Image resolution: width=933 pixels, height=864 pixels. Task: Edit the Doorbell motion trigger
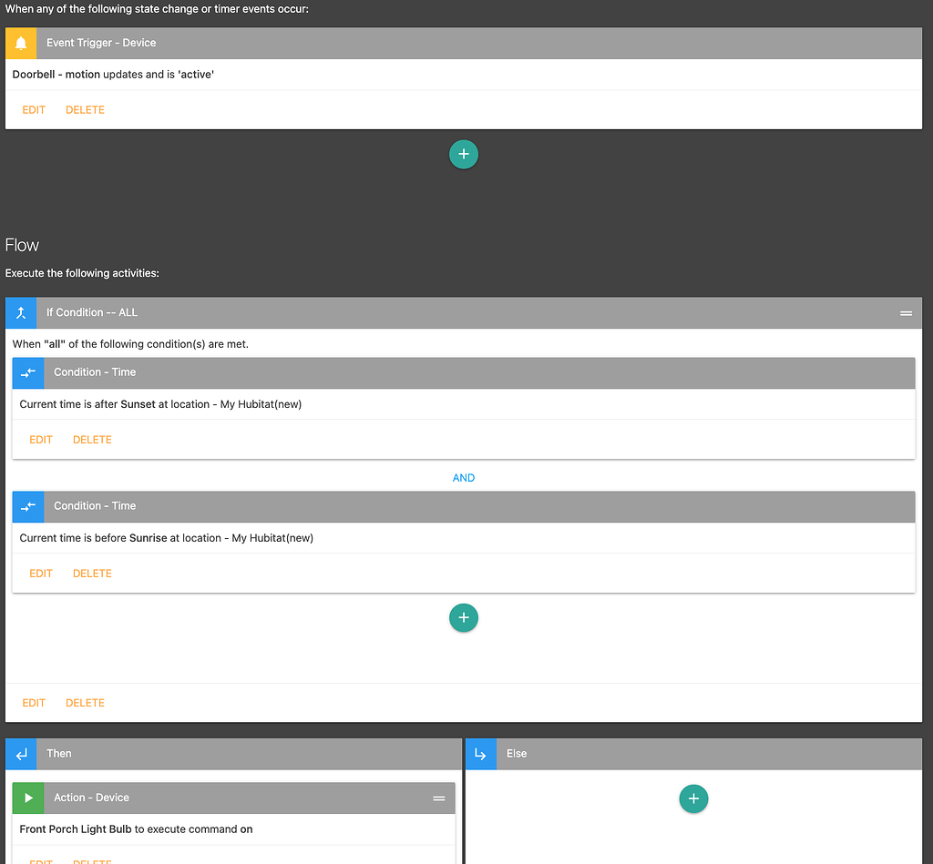[x=34, y=109]
